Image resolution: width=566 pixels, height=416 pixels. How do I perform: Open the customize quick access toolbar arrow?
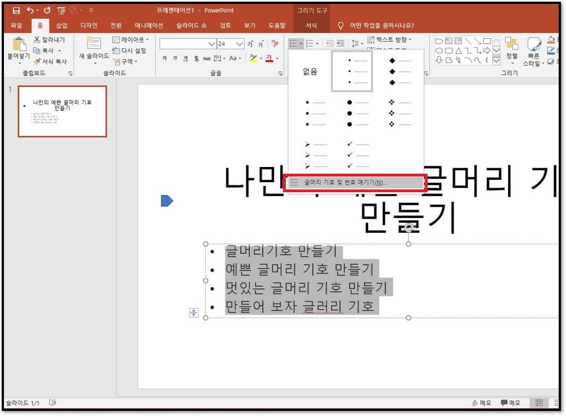tap(91, 11)
